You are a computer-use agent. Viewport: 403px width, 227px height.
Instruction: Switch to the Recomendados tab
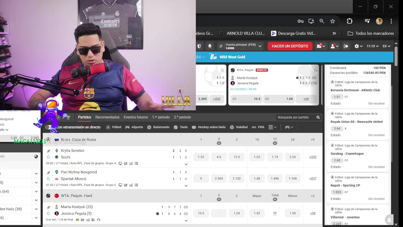(x=107, y=117)
